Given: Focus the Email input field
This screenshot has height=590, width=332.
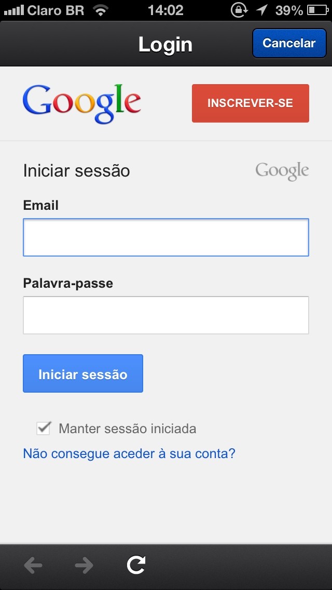Looking at the screenshot, I should tap(165, 237).
